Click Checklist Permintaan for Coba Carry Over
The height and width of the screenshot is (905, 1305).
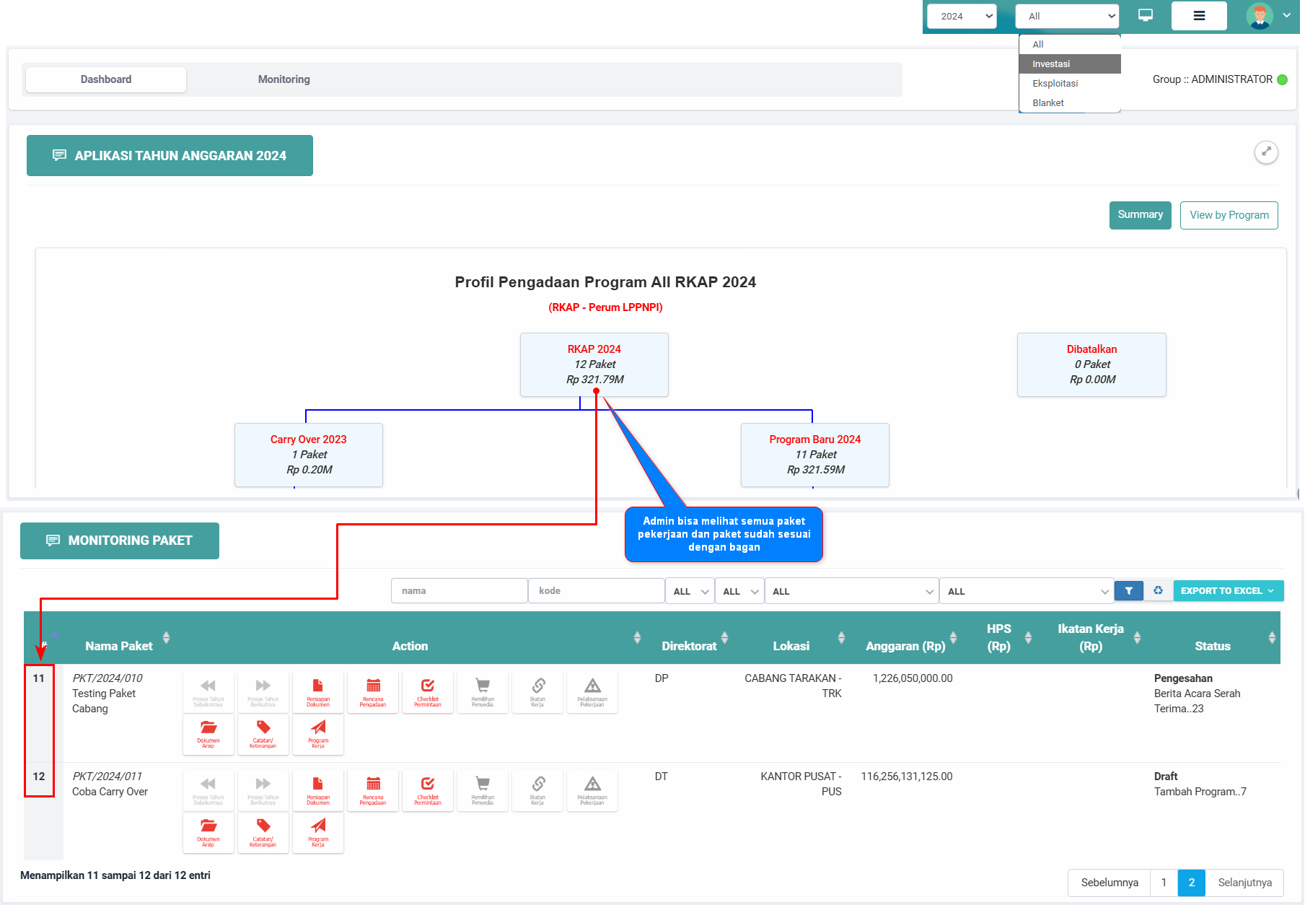(x=428, y=790)
